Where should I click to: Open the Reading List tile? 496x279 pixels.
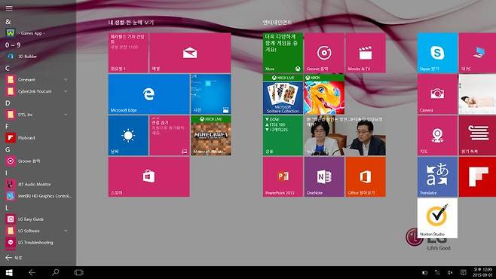click(x=477, y=136)
